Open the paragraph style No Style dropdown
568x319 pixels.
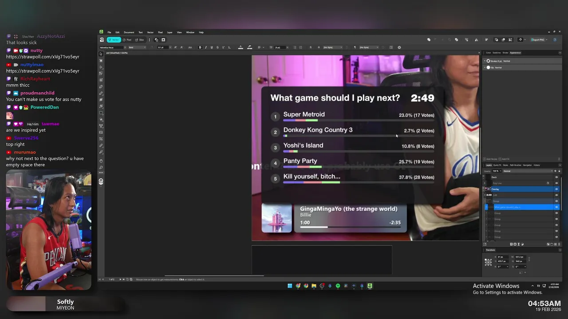[369, 47]
